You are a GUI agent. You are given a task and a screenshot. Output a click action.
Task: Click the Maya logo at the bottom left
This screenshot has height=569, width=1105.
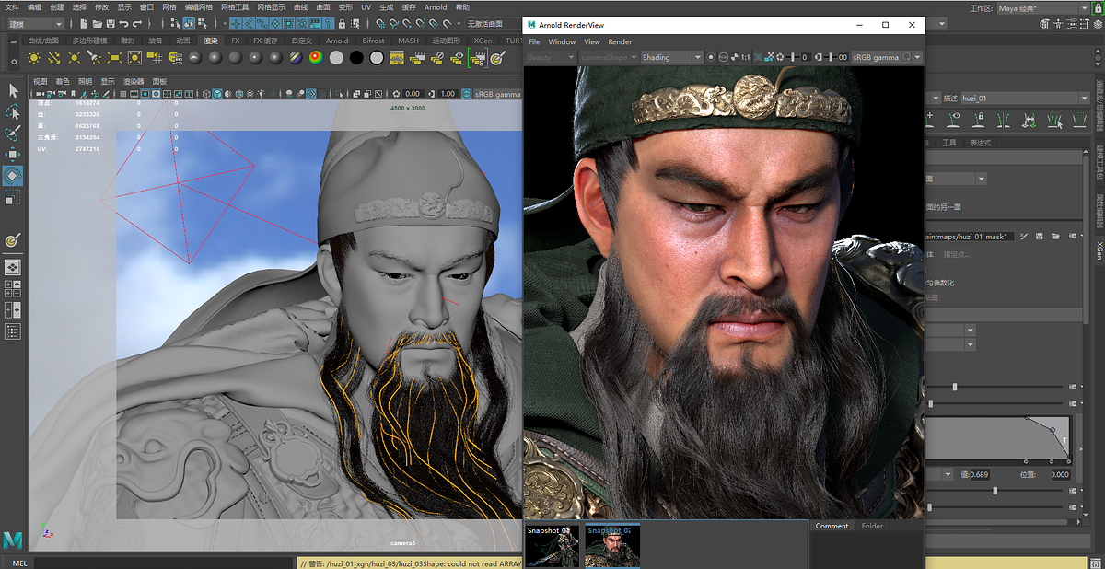pos(13,540)
